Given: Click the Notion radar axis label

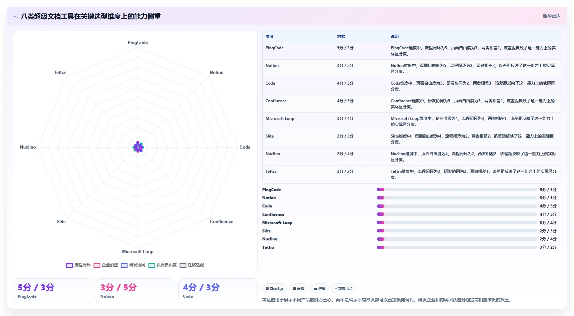Looking at the screenshot, I should tap(217, 72).
